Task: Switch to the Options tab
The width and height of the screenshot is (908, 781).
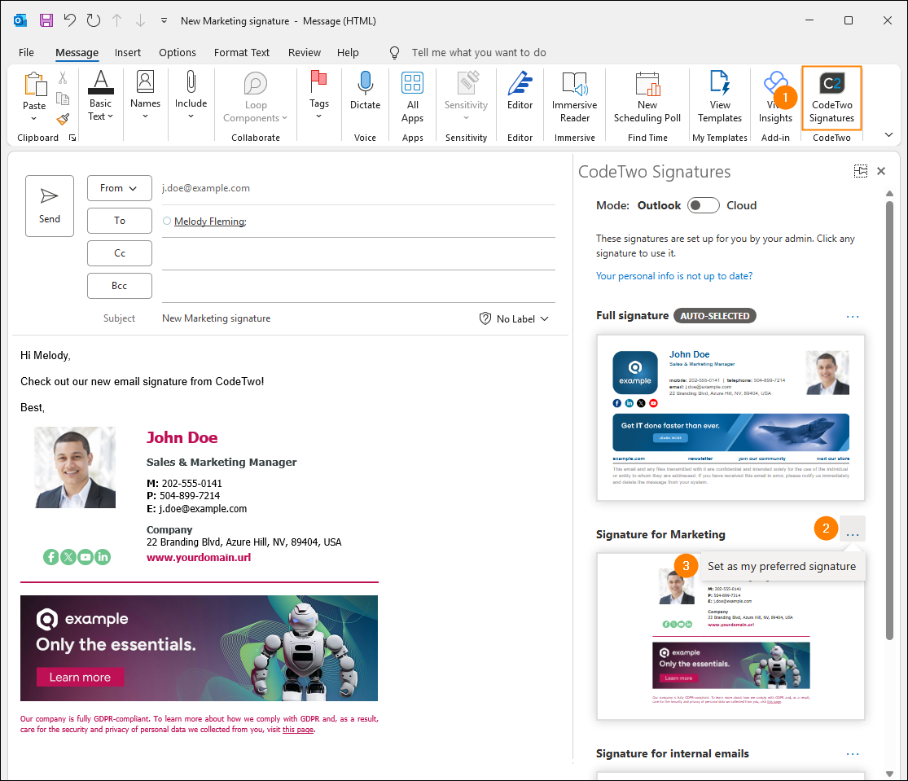Action: tap(178, 53)
